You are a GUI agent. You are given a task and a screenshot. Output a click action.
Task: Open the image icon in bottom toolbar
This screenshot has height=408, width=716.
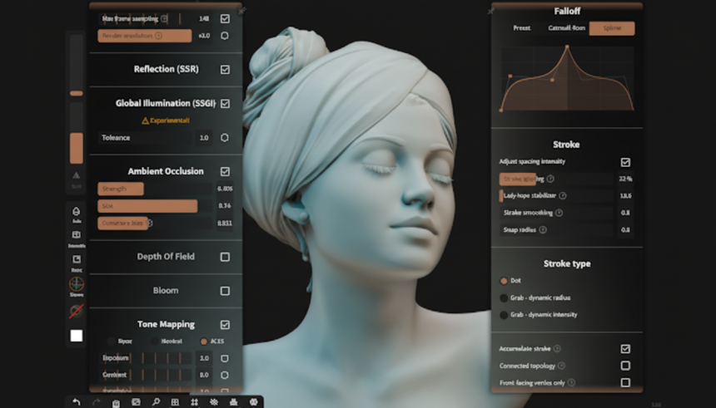pyautogui.click(x=136, y=402)
